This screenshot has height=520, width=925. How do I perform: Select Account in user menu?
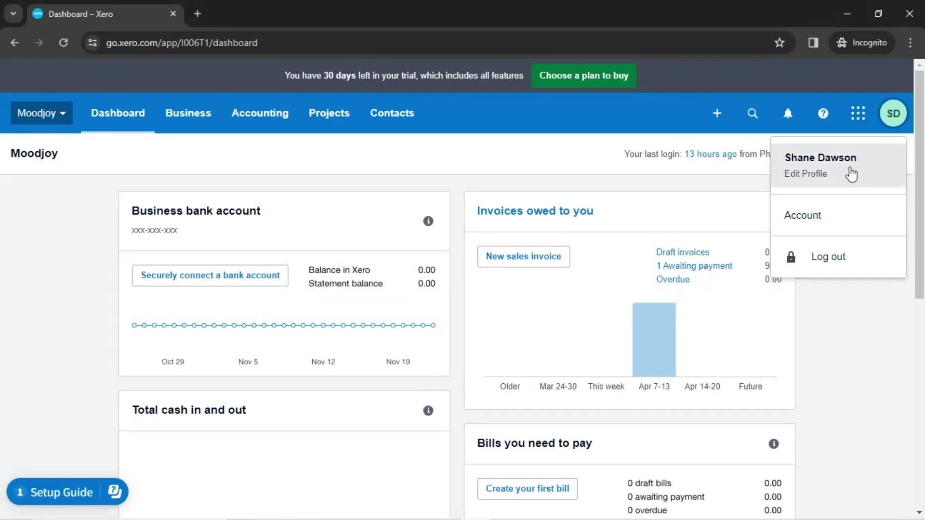coord(838,215)
